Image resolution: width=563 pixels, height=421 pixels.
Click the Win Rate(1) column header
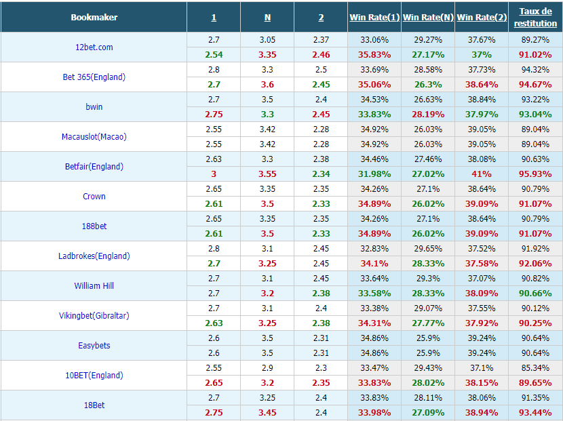[374, 17]
